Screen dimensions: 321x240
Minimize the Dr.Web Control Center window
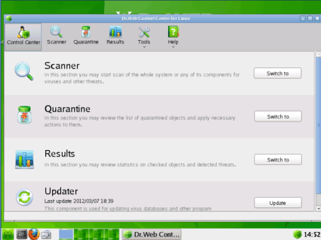(x=303, y=19)
